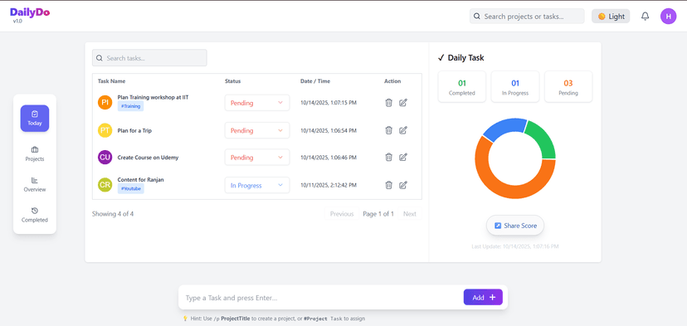Click the Plan for a Trip title
Viewport: 687px width, 326px height.
[134, 130]
